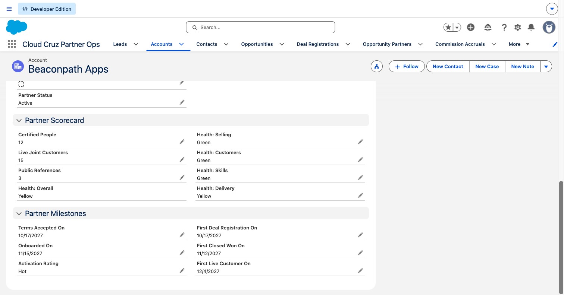Open the Commission Accruals tab dropdown chevron
This screenshot has width=564, height=295.
point(494,44)
